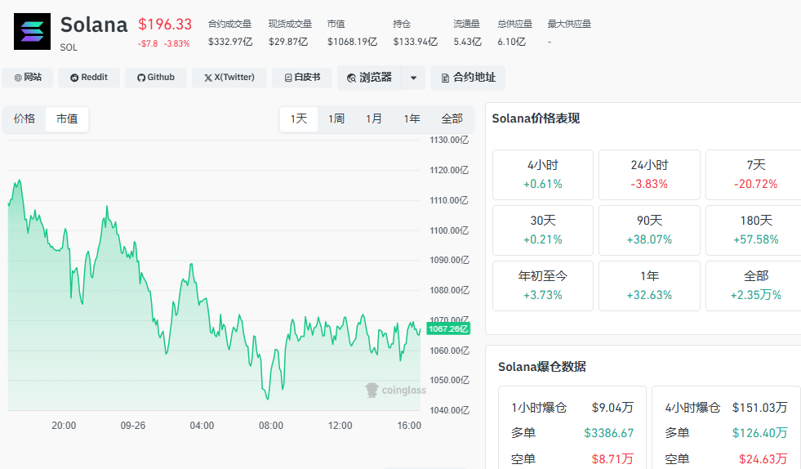Click the 08:00 time axis label
This screenshot has height=469, width=801.
271,426
